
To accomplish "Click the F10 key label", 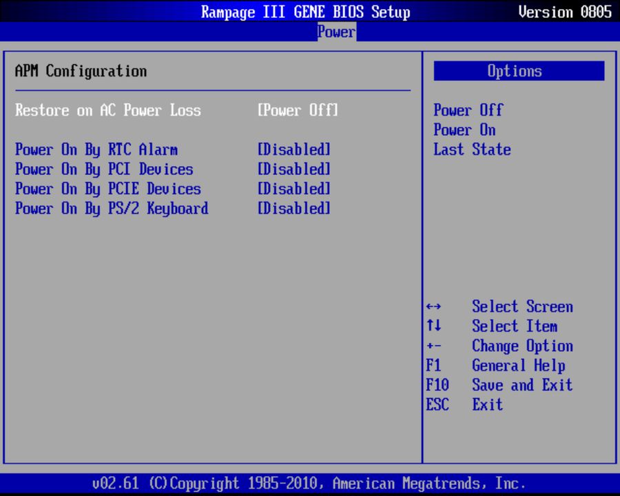I will pyautogui.click(x=437, y=385).
